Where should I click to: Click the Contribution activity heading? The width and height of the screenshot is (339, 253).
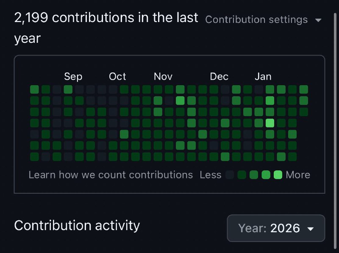(x=77, y=226)
